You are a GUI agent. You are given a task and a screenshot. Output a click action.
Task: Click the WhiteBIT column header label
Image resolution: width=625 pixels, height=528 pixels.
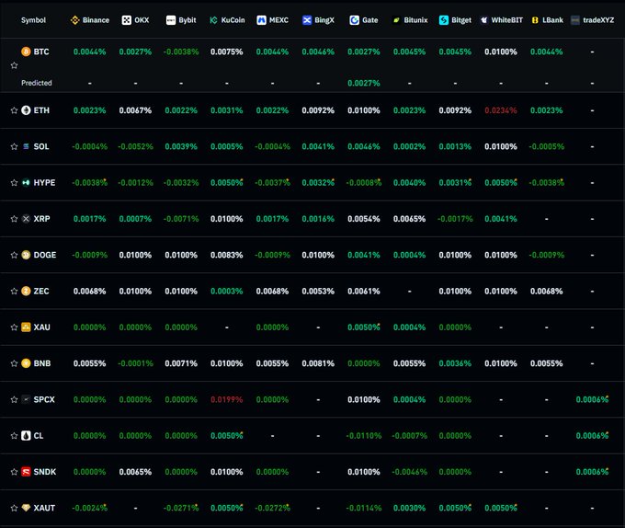[x=506, y=20]
